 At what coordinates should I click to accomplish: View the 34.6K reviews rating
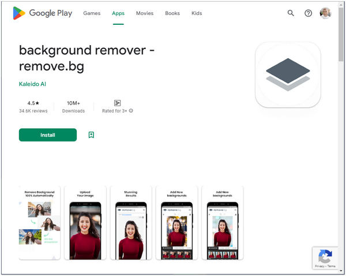pos(33,107)
